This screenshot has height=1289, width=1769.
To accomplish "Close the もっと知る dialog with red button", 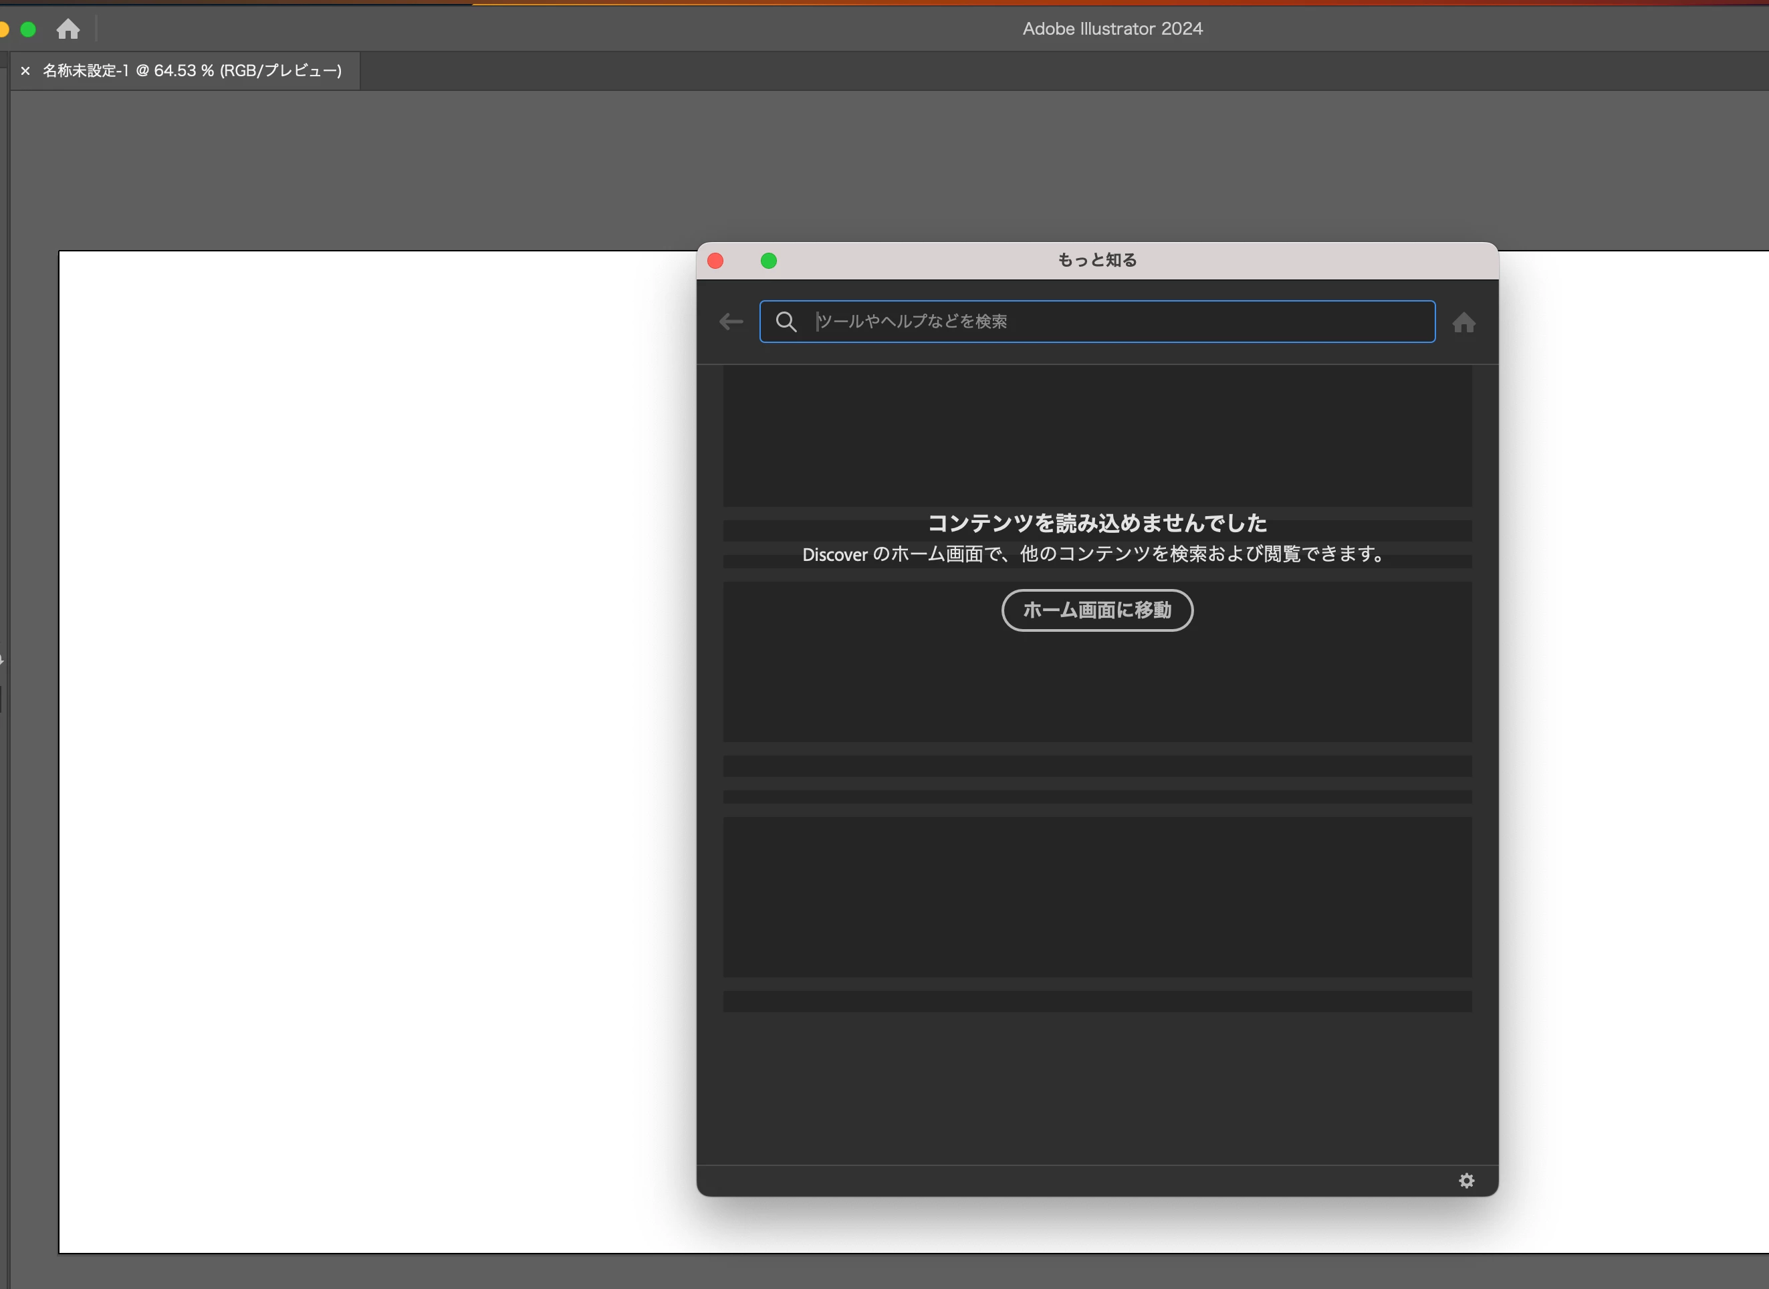I will click(x=715, y=261).
